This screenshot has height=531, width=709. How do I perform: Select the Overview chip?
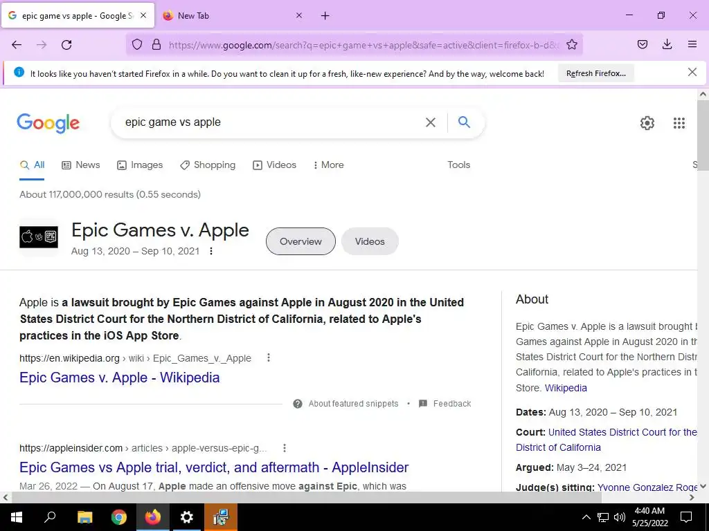click(x=300, y=241)
